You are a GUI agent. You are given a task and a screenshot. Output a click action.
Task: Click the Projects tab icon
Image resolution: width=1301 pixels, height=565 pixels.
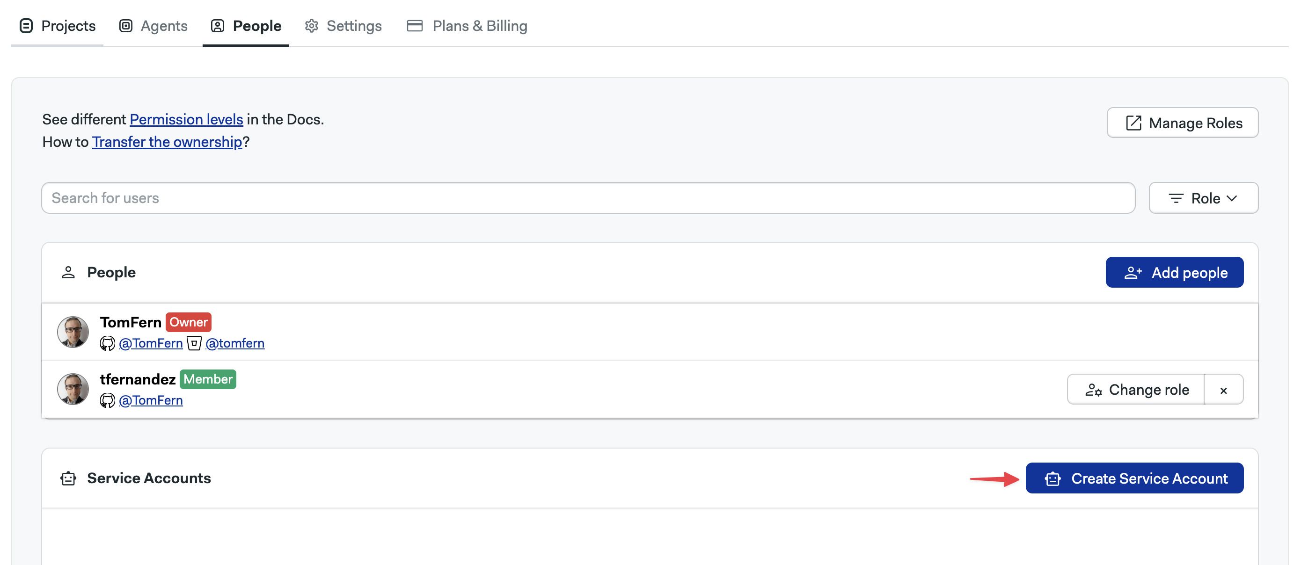click(x=26, y=25)
